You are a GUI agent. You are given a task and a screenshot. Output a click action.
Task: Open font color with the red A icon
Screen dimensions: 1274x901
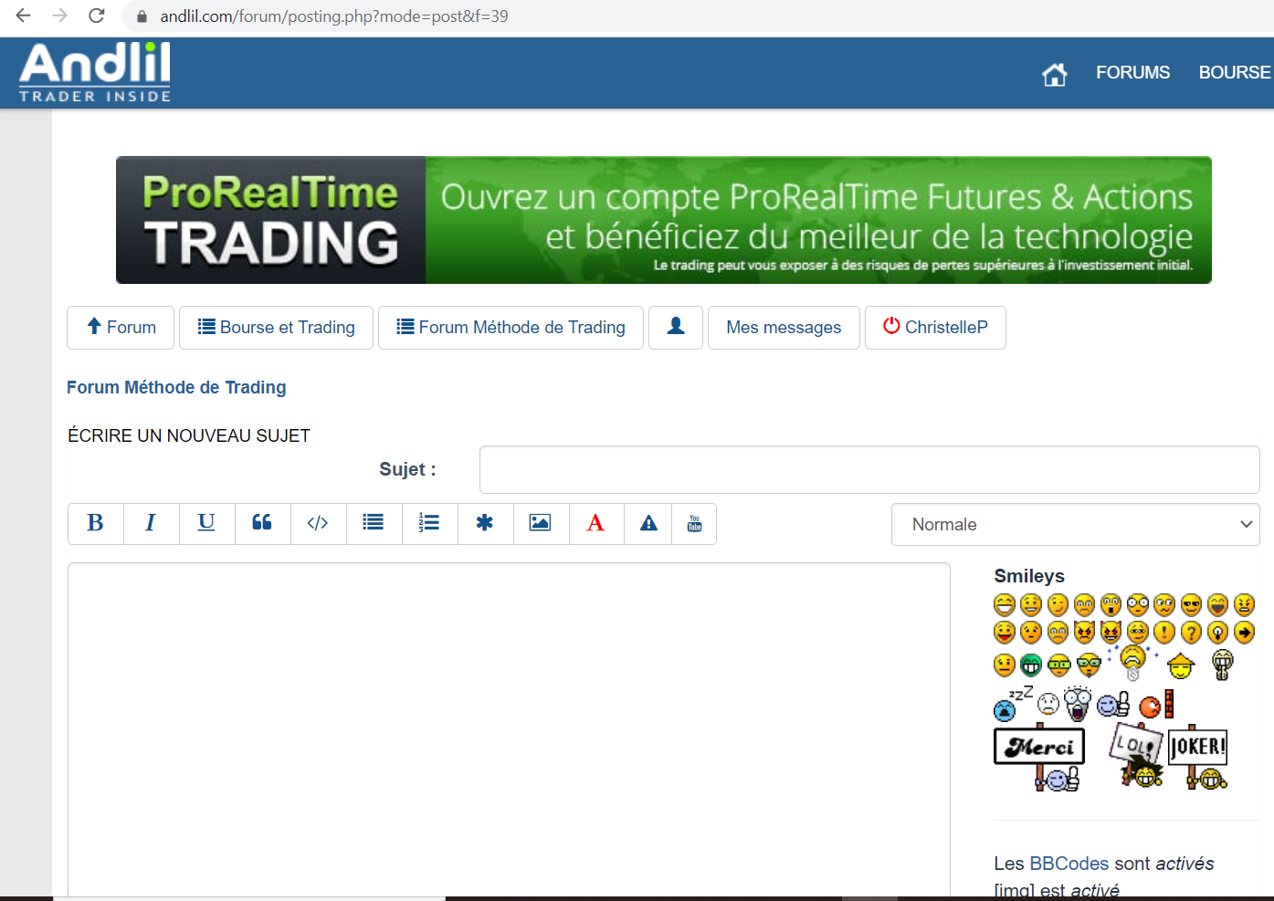596,524
